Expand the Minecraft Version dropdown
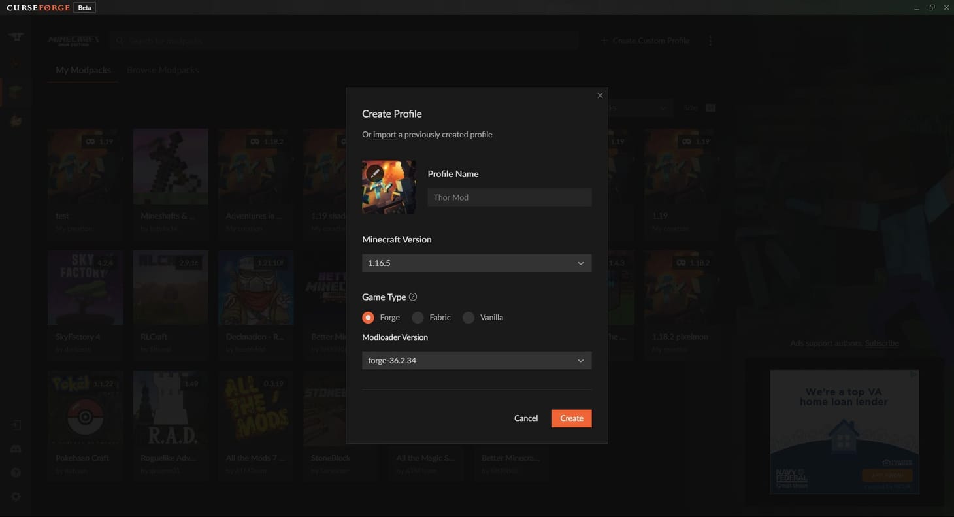The height and width of the screenshot is (517, 954). 476,263
